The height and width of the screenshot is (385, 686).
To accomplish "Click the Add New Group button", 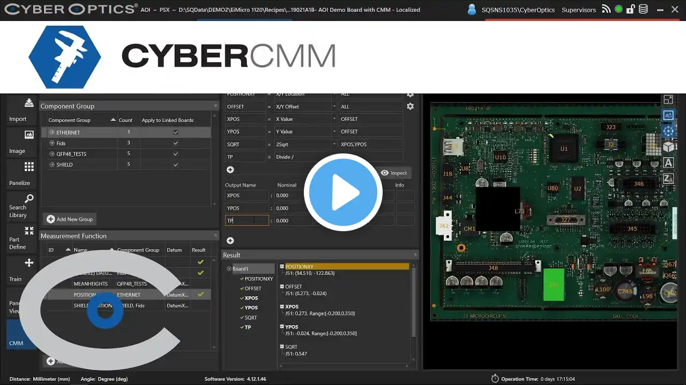I will [x=70, y=219].
